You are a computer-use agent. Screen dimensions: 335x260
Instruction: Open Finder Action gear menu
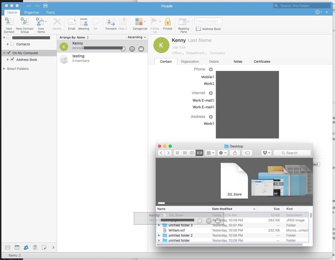click(x=222, y=153)
